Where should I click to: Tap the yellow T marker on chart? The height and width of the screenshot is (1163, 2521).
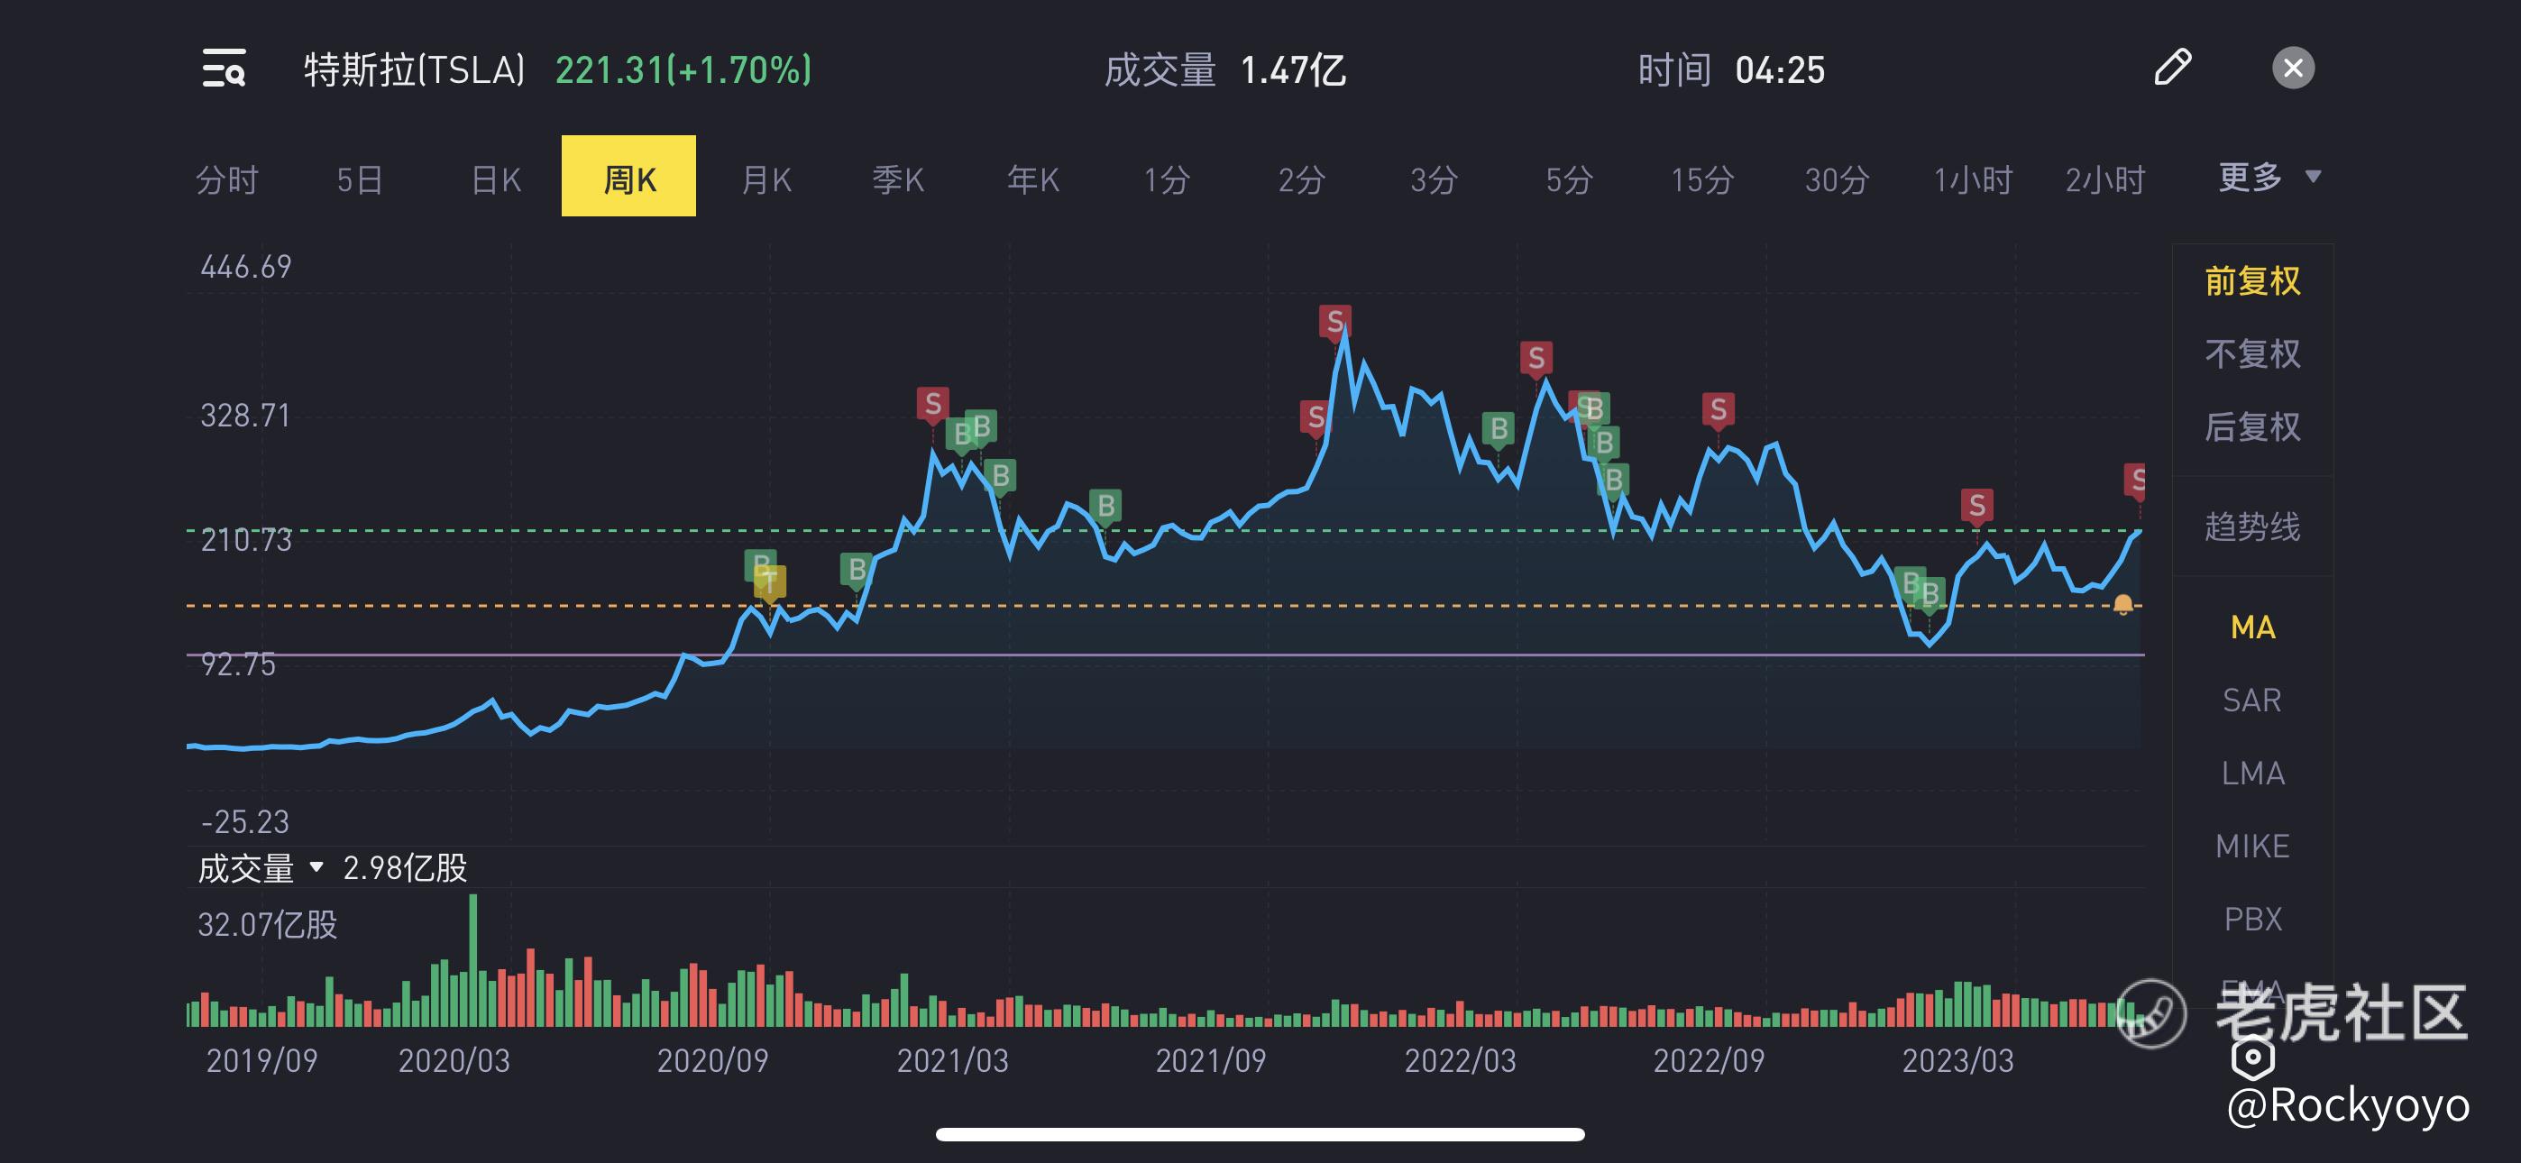tap(770, 582)
